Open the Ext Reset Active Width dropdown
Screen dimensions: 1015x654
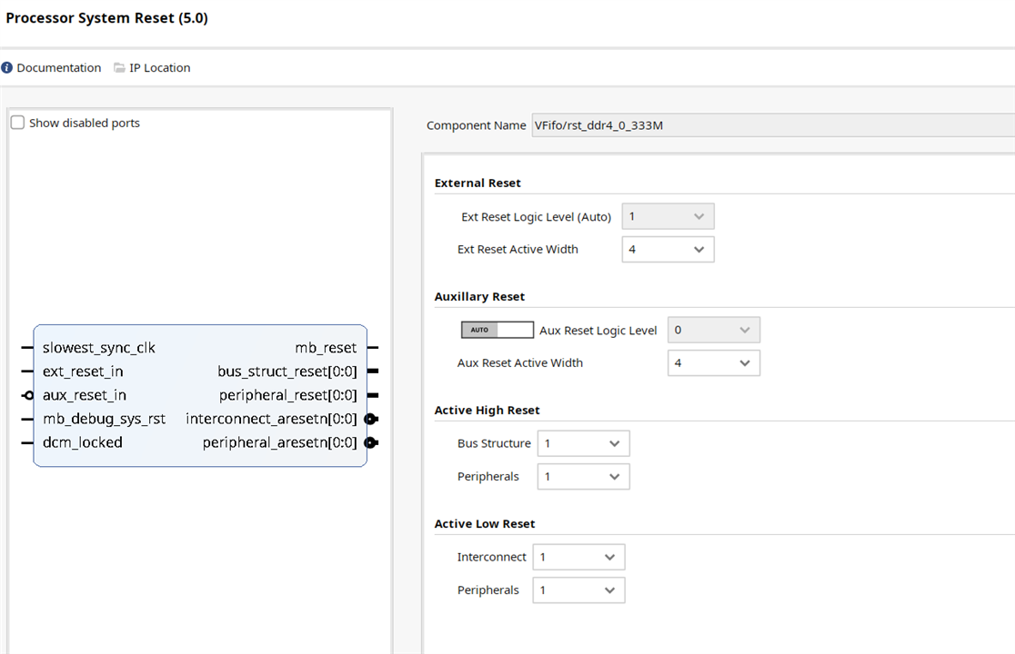(x=668, y=250)
